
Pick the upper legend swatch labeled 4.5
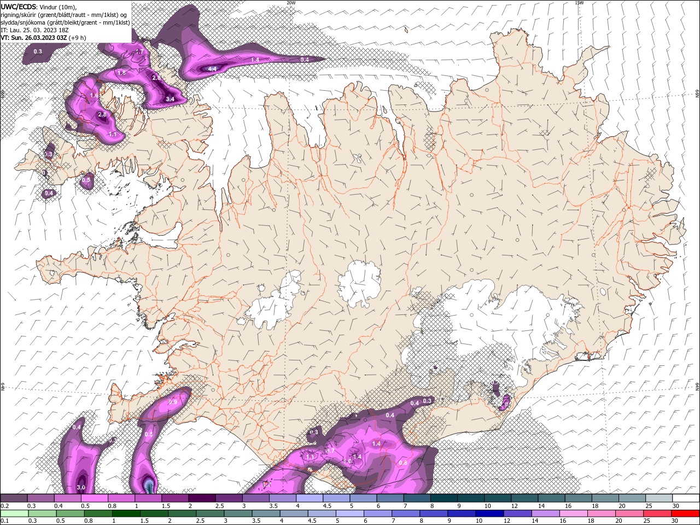(336, 498)
